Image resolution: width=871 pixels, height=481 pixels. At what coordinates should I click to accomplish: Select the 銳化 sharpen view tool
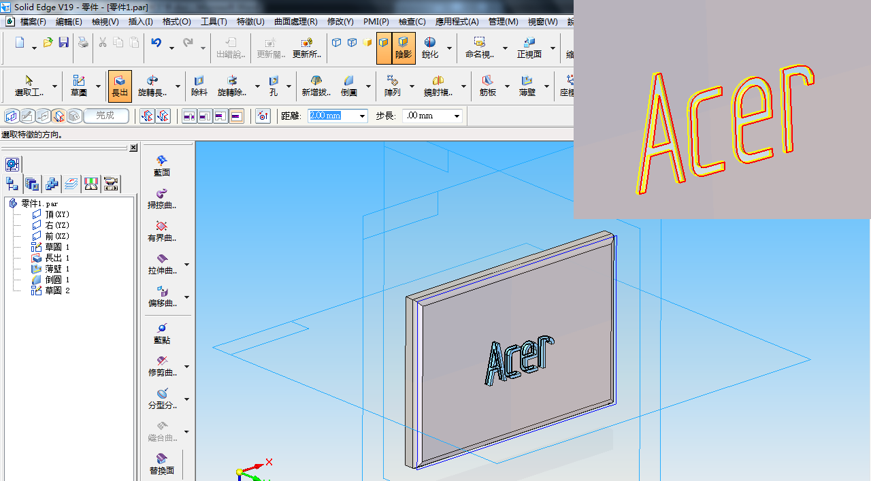click(x=430, y=48)
